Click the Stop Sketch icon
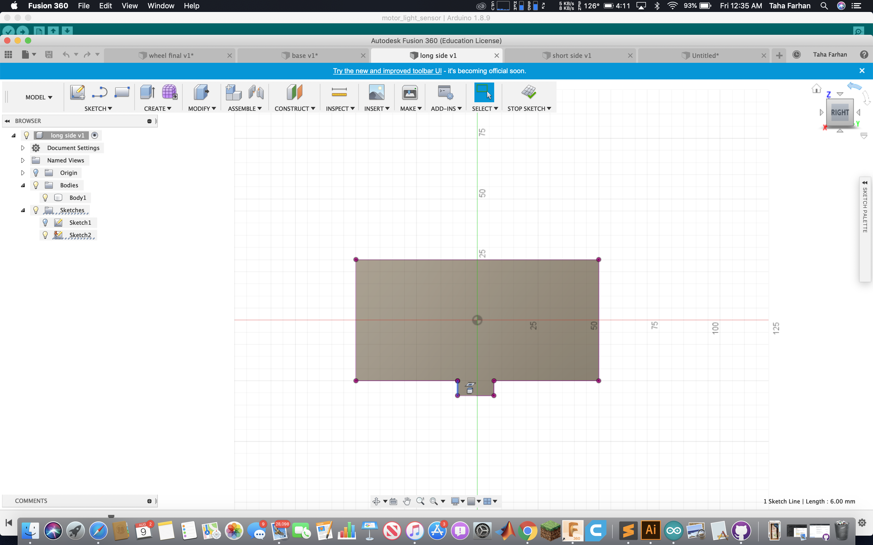The height and width of the screenshot is (545, 873). pyautogui.click(x=529, y=92)
